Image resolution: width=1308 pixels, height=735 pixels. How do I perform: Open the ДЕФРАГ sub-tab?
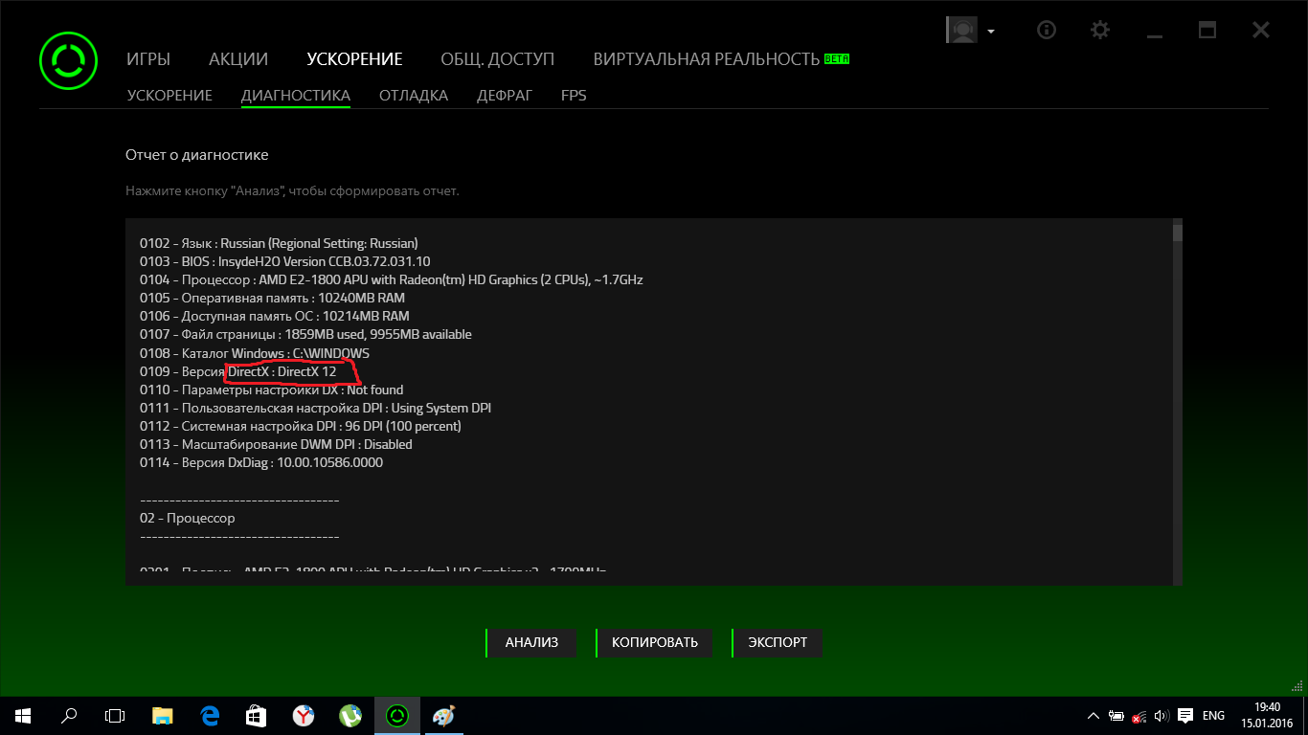[x=505, y=96]
